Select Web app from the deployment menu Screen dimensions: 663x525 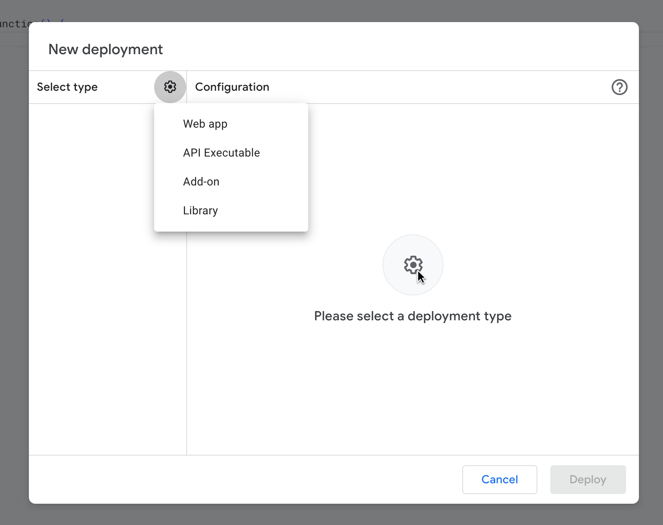pyautogui.click(x=205, y=124)
